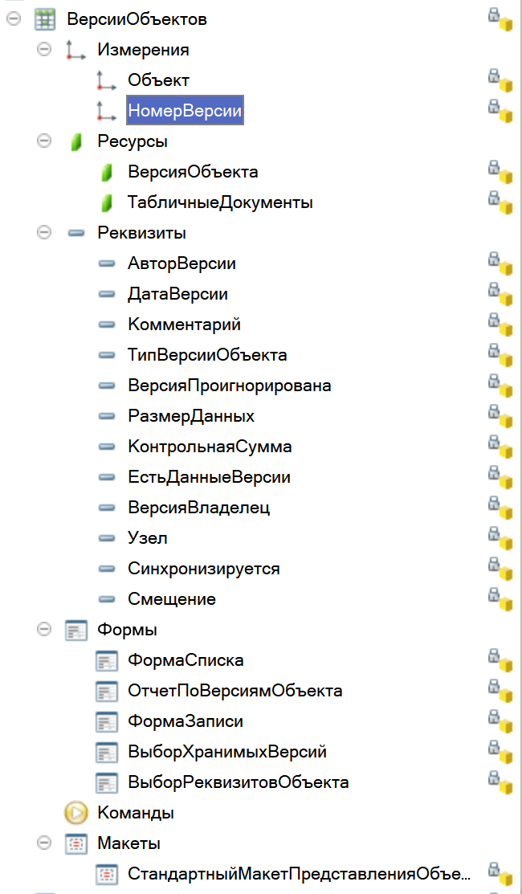Click the Макеты group template icon

tap(75, 843)
